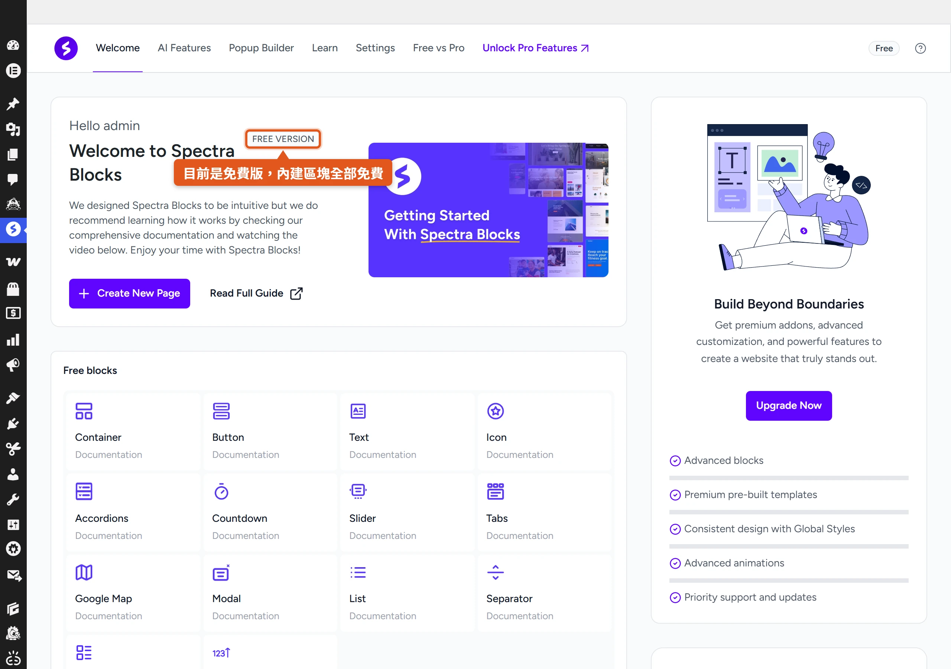Click the Priority support and updates text
Viewport: 951px width, 669px height.
pos(750,597)
